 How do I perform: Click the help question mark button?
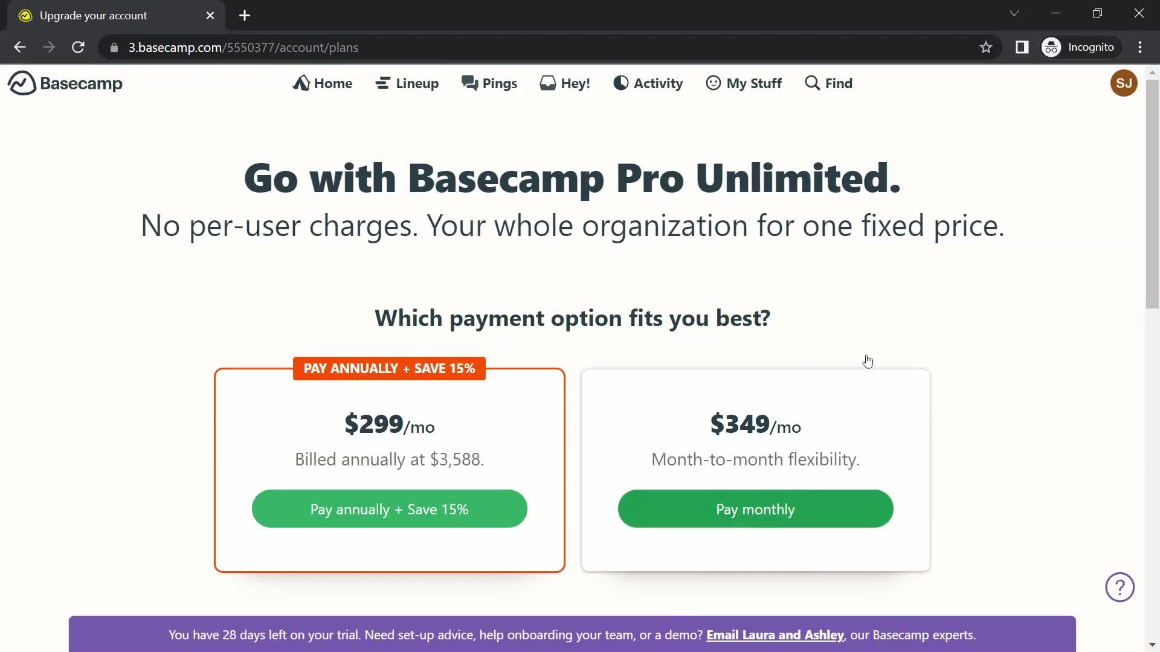pyautogui.click(x=1120, y=587)
